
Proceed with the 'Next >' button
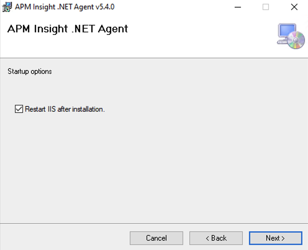(275, 238)
